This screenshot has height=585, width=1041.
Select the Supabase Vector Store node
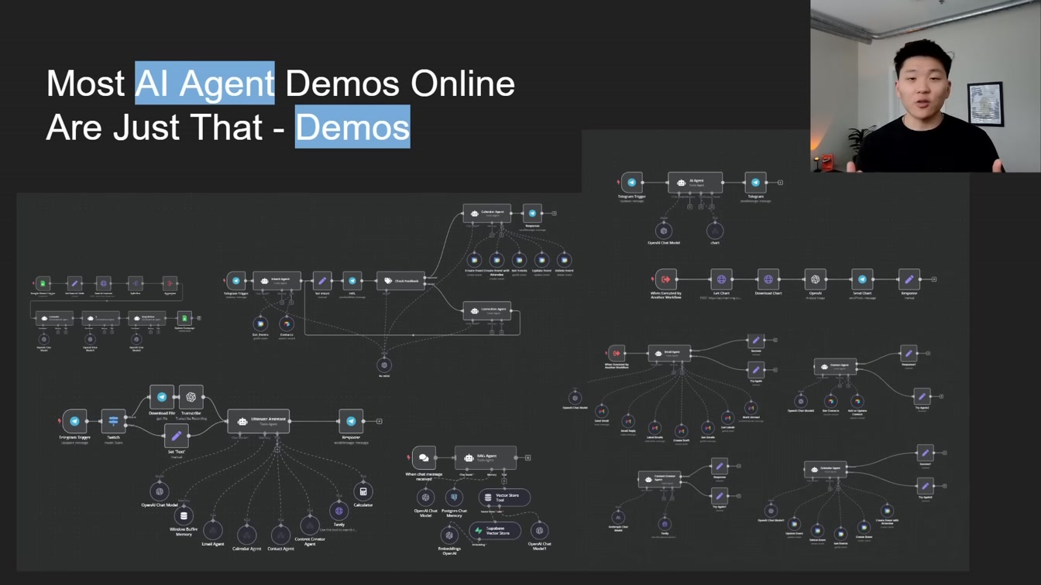click(x=495, y=531)
